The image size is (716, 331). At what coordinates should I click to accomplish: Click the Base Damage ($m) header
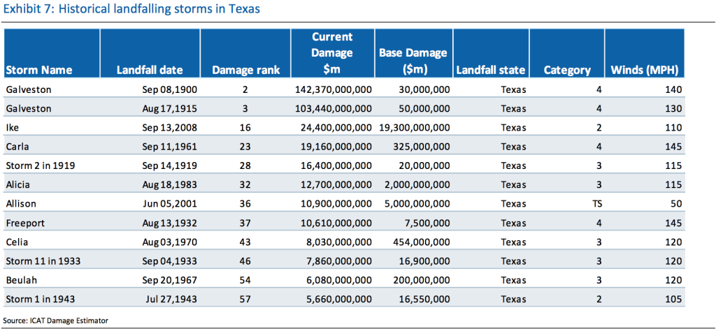click(x=413, y=61)
